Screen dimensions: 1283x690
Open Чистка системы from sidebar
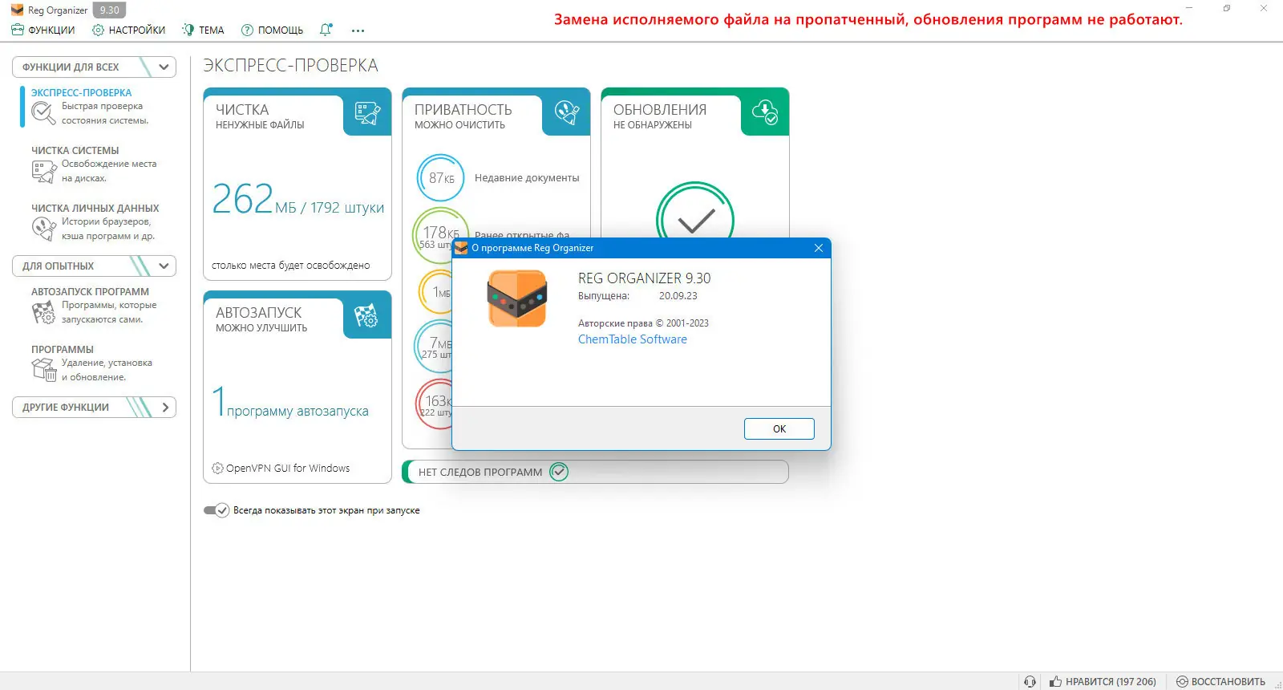coord(94,164)
